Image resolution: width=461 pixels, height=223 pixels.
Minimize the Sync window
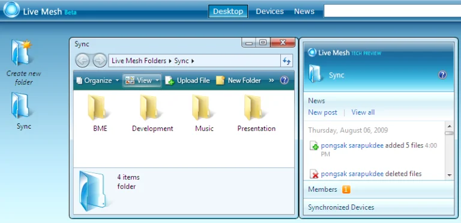pos(249,43)
